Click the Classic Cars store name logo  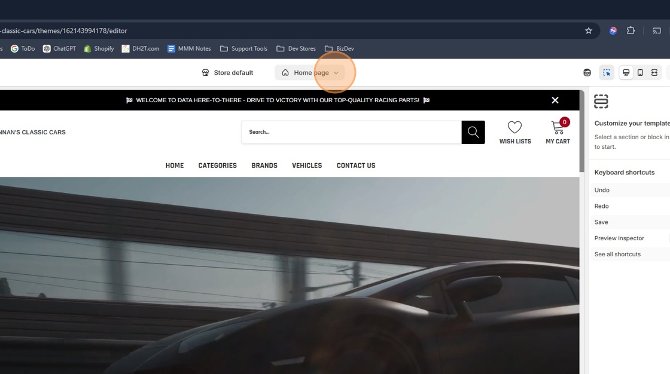point(33,133)
